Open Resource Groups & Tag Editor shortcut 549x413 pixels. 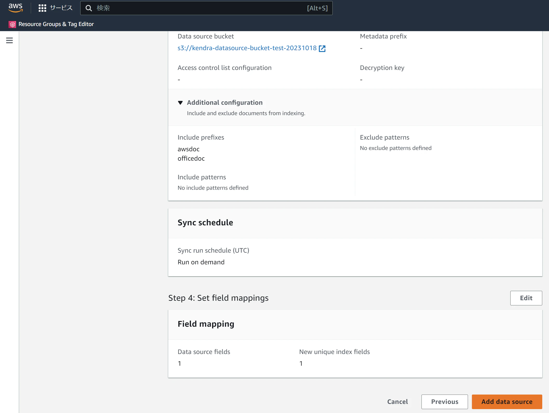(x=56, y=24)
